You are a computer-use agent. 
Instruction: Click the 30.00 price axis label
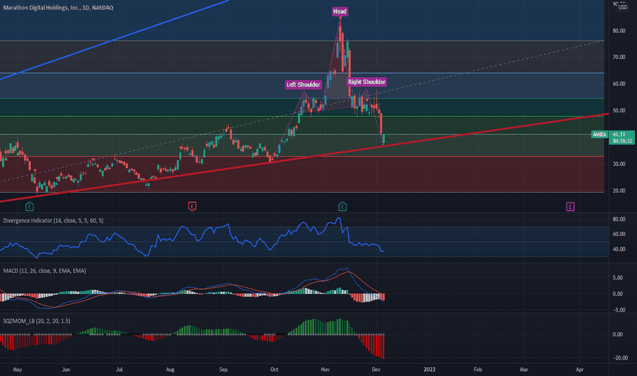(619, 164)
